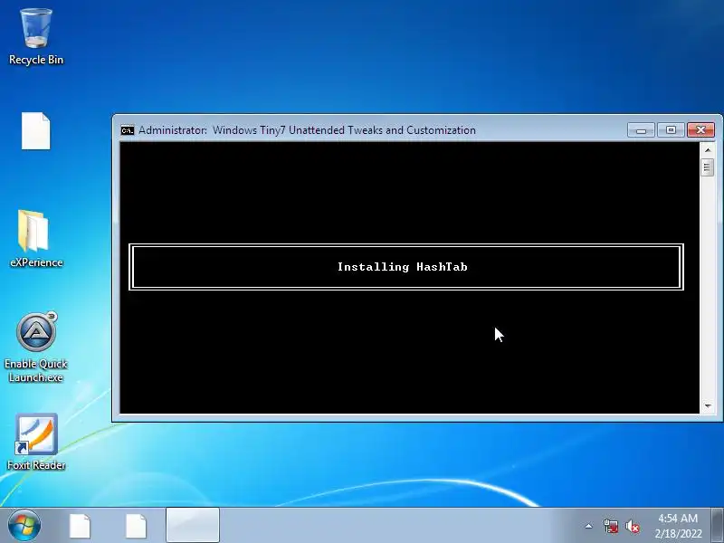
Task: Activate the active command window taskbar button
Action: tap(193, 526)
